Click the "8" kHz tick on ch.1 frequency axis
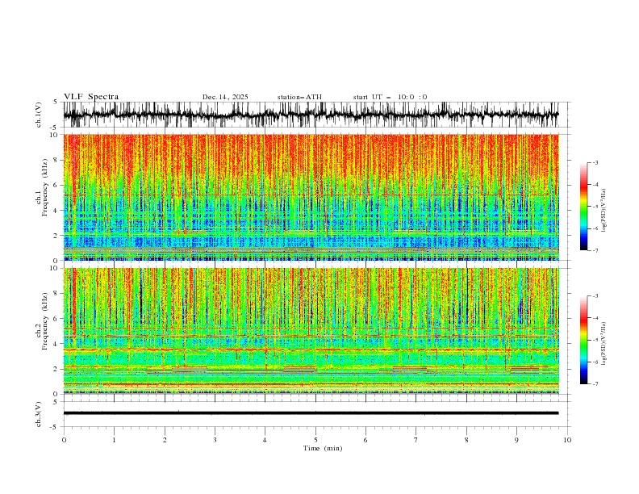 [x=56, y=160]
